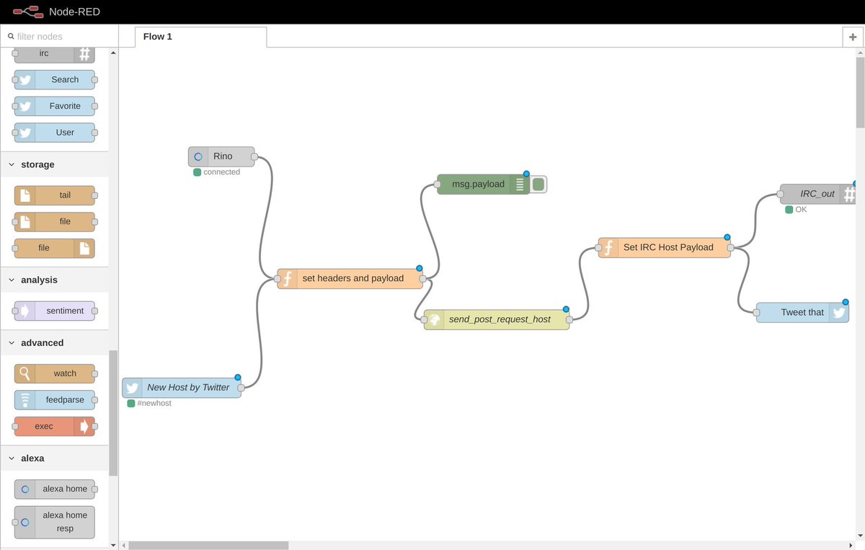Collapse the advanced palette category

[x=54, y=342]
